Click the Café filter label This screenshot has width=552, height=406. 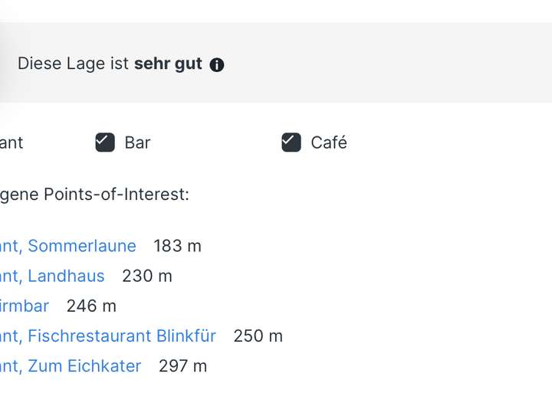pos(329,142)
